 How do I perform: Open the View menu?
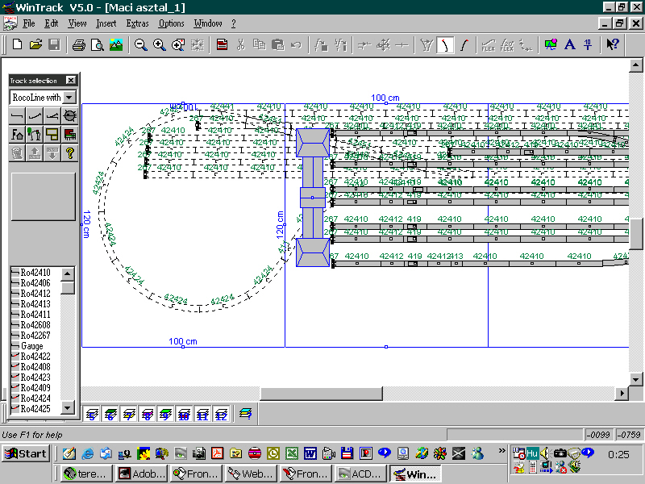click(77, 23)
